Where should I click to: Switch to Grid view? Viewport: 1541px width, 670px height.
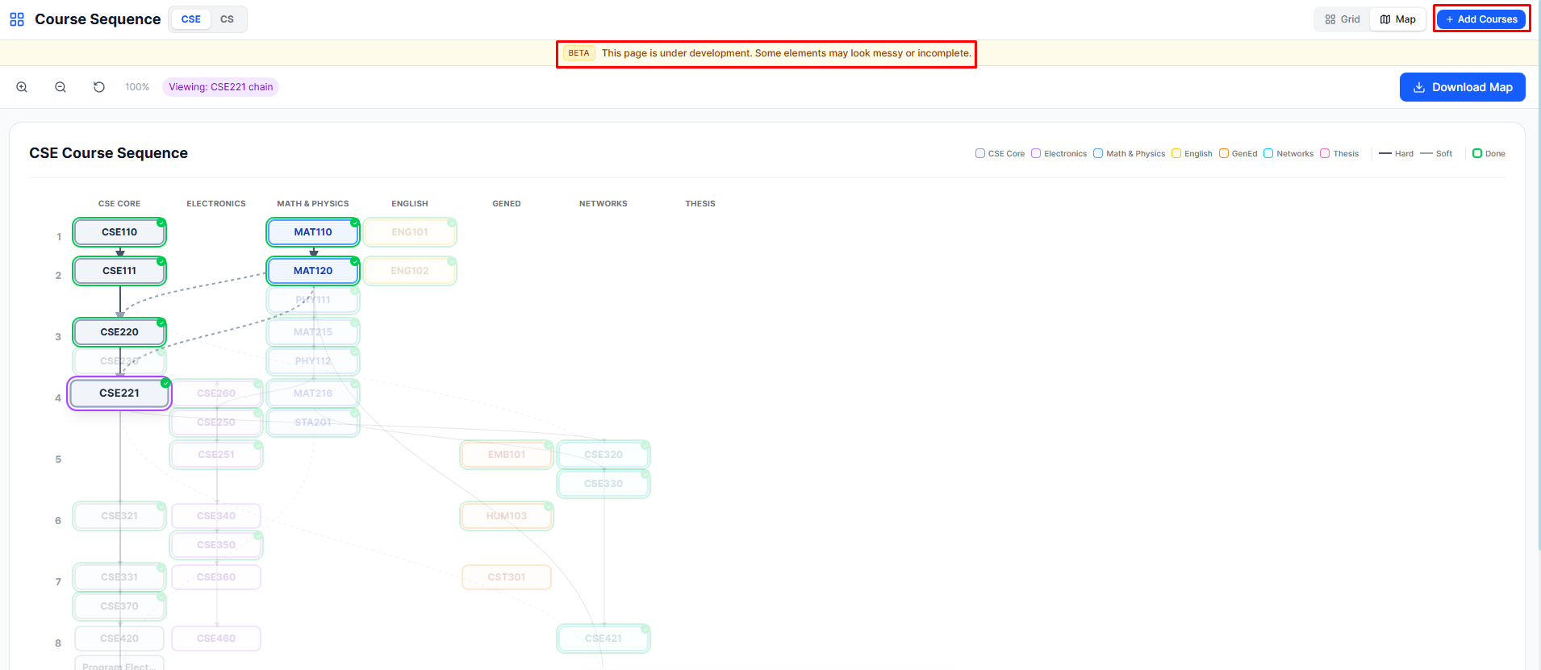tap(1343, 19)
